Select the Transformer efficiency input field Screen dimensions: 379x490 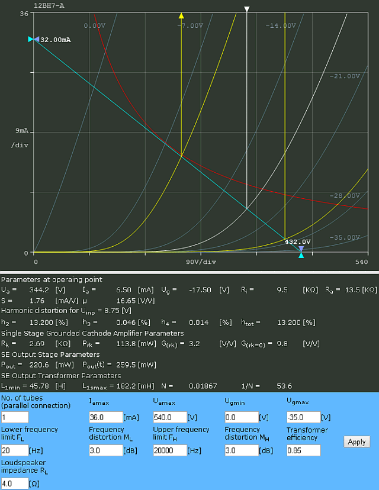(303, 451)
